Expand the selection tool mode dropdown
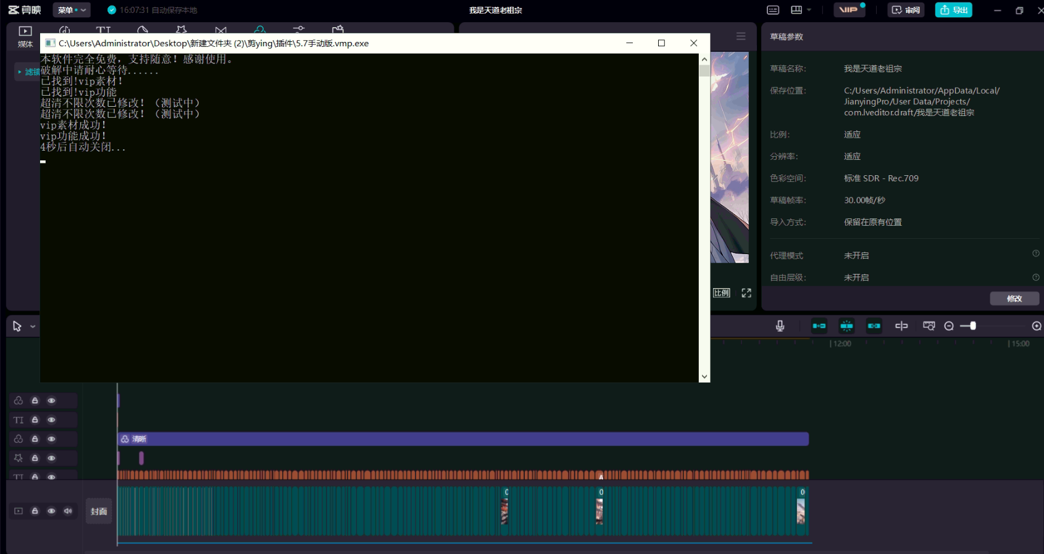This screenshot has width=1044, height=554. [x=33, y=326]
